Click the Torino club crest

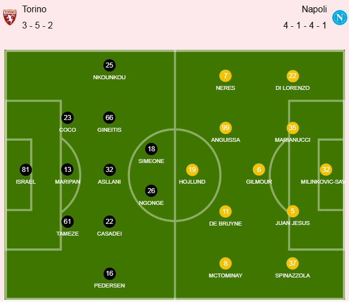click(9, 17)
